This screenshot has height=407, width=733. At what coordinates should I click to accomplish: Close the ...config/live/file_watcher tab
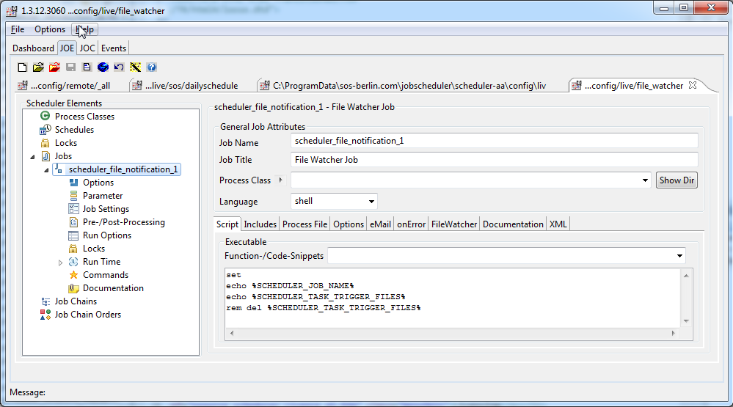pyautogui.click(x=693, y=85)
